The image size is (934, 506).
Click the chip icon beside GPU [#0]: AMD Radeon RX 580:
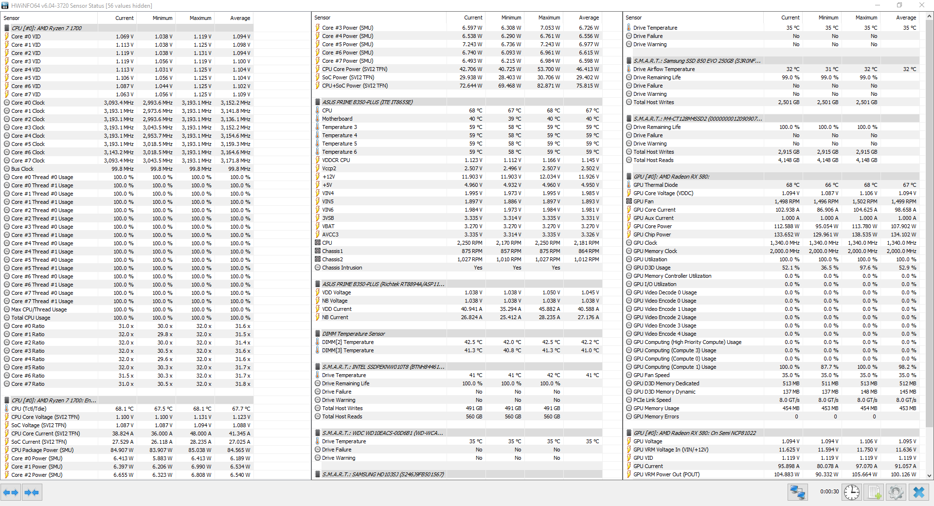629,177
